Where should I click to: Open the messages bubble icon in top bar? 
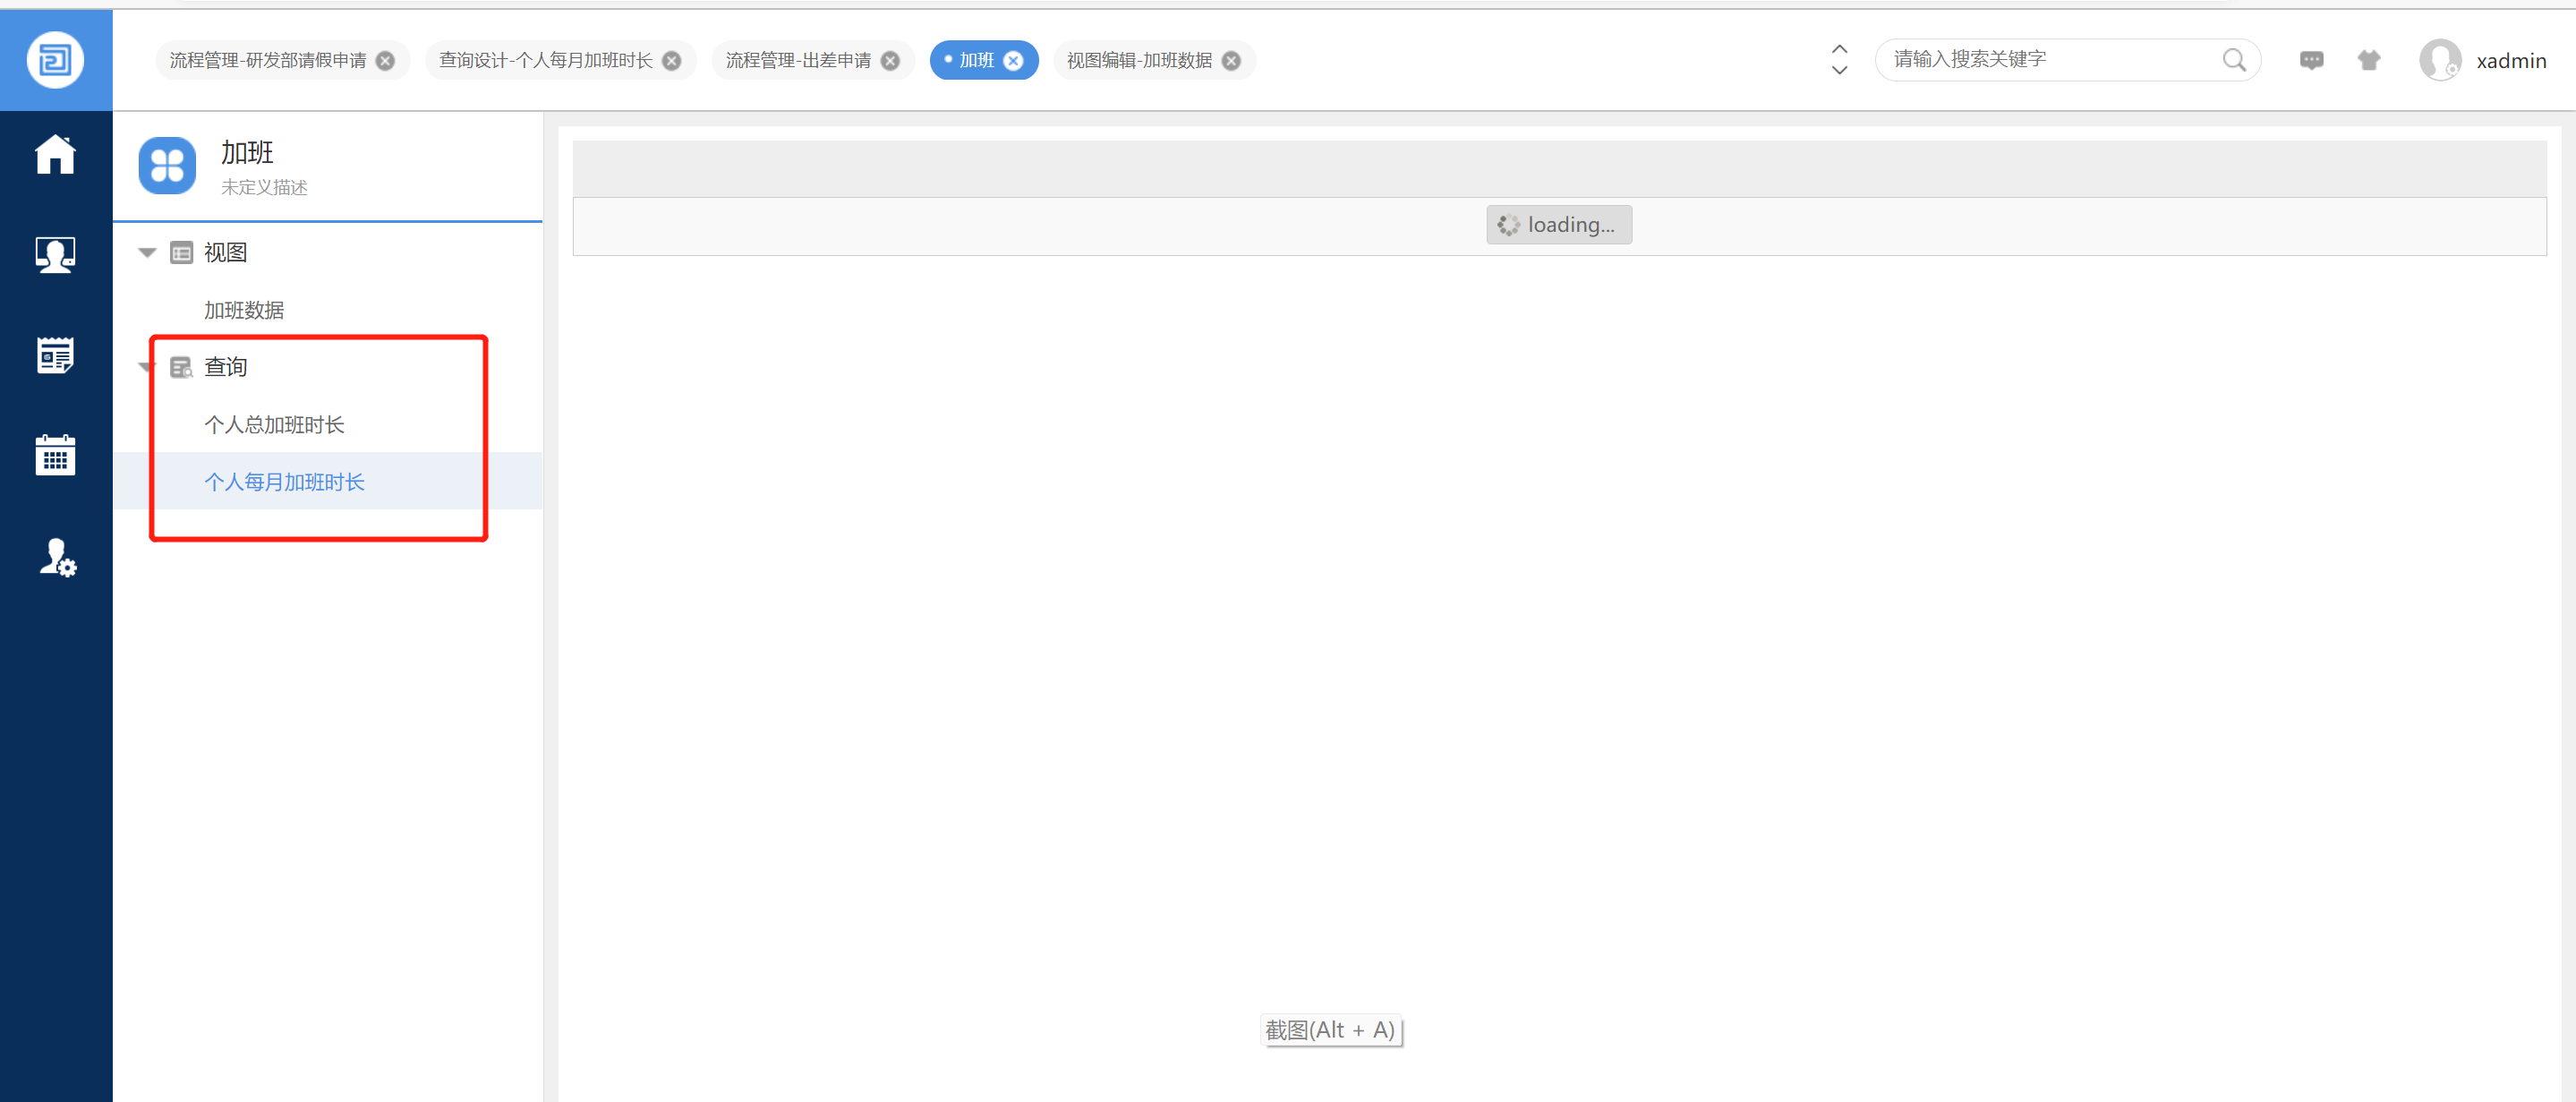2311,60
